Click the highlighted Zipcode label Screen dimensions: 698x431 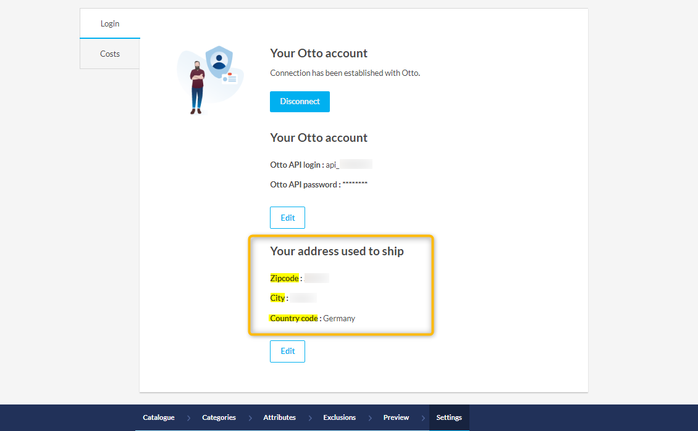click(x=284, y=278)
